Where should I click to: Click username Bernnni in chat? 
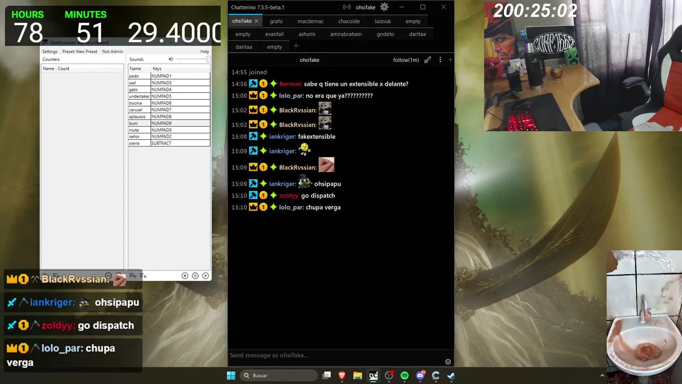coord(290,84)
